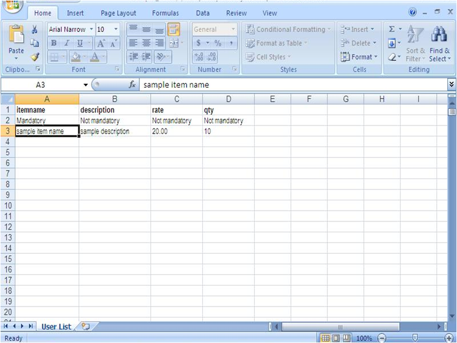The width and height of the screenshot is (457, 343).
Task: Click the Fill down arrow icon
Action: coord(392,44)
